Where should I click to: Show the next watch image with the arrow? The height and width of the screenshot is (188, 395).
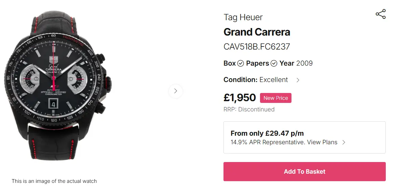click(x=176, y=91)
